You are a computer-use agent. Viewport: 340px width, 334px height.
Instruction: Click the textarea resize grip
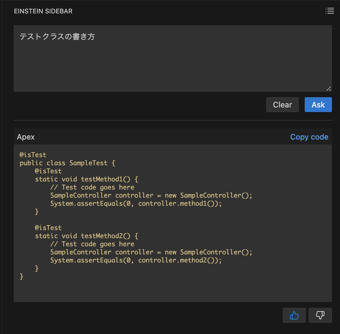pyautogui.click(x=329, y=88)
